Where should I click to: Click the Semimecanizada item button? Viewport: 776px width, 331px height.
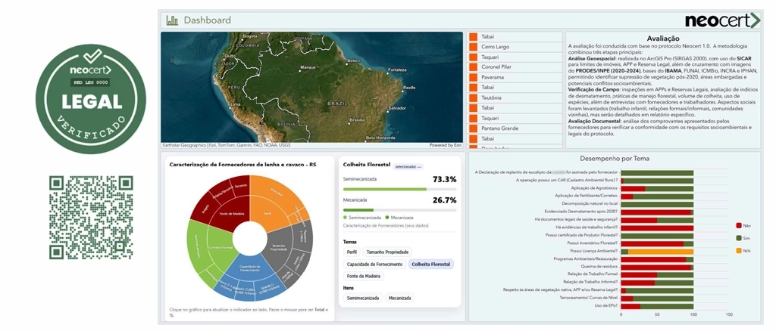pyautogui.click(x=363, y=299)
